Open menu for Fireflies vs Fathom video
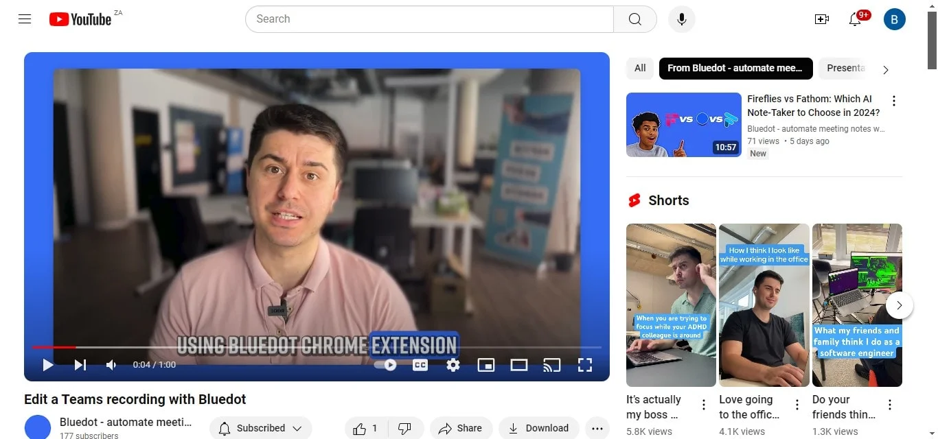938x439 pixels. pos(894,102)
